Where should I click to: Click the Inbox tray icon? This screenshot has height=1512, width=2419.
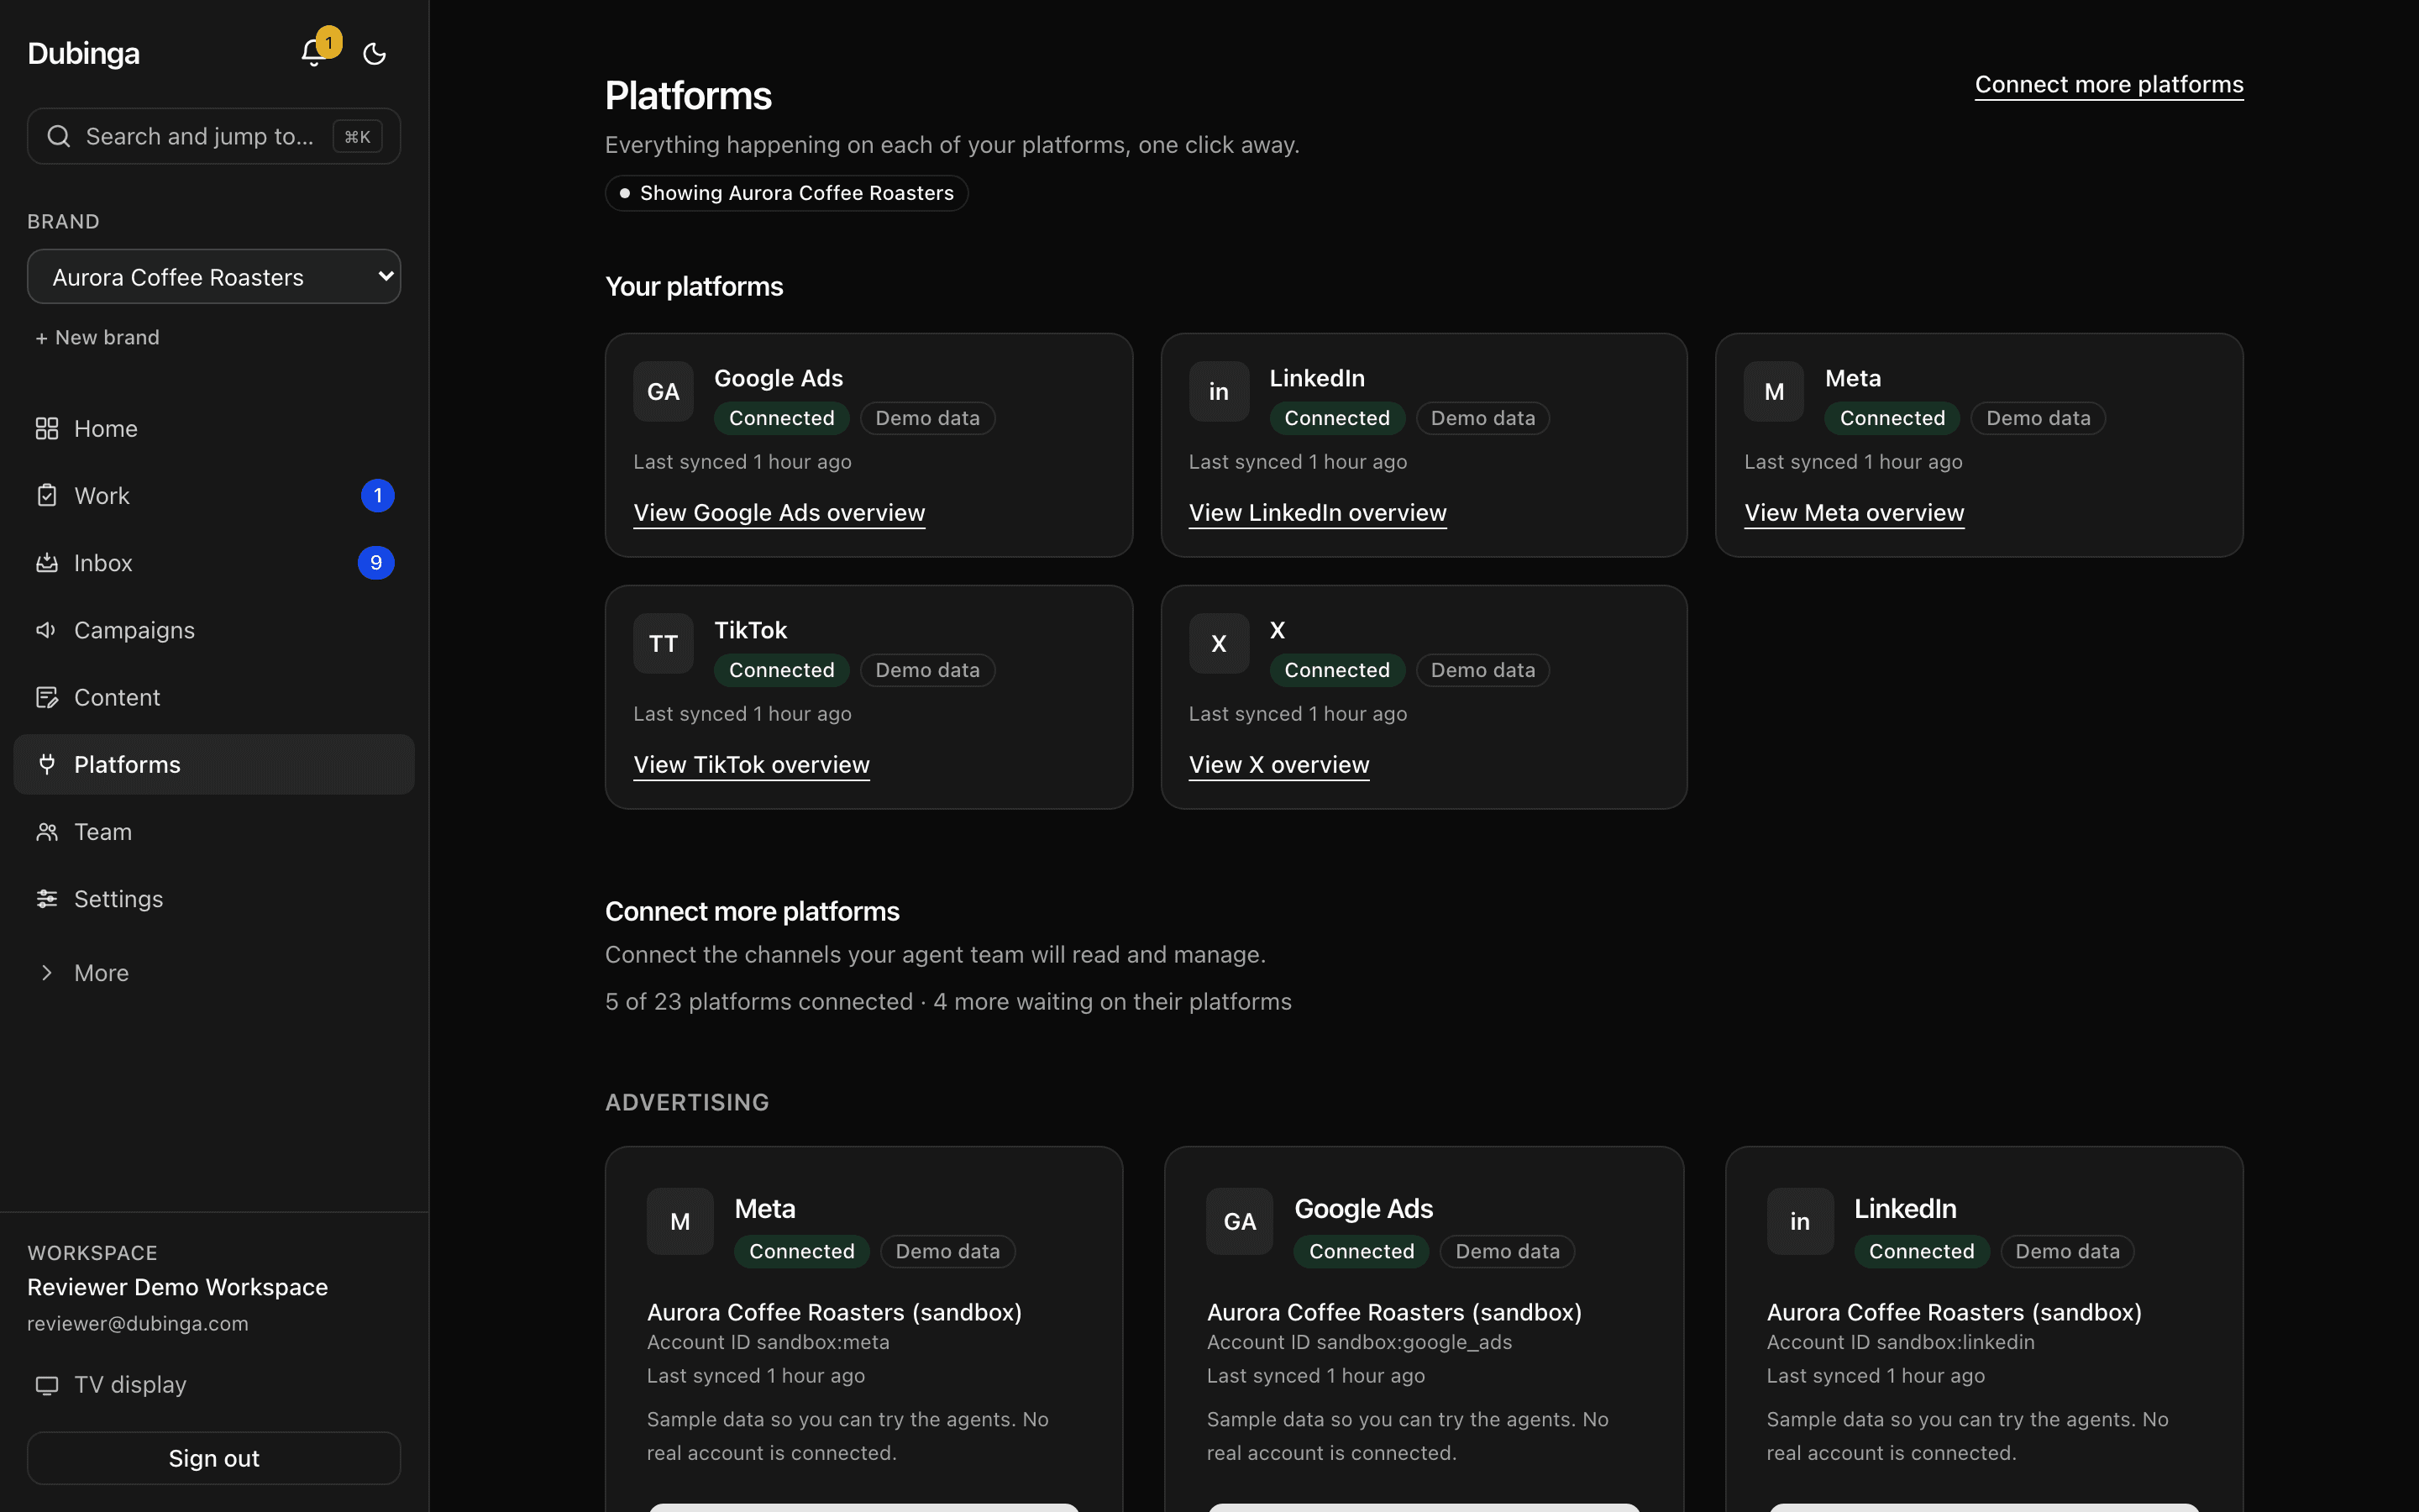tap(47, 563)
